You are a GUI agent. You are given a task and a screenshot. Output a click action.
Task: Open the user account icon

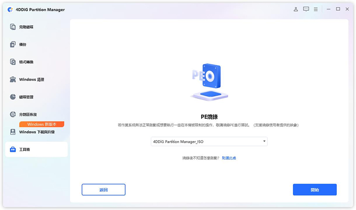pyautogui.click(x=295, y=9)
